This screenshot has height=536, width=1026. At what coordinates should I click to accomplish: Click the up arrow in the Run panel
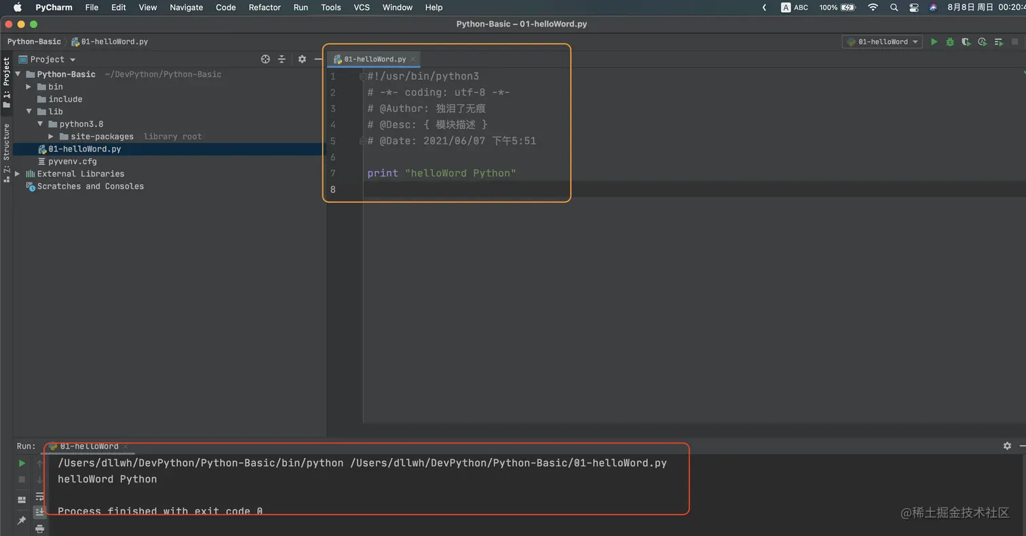[39, 463]
